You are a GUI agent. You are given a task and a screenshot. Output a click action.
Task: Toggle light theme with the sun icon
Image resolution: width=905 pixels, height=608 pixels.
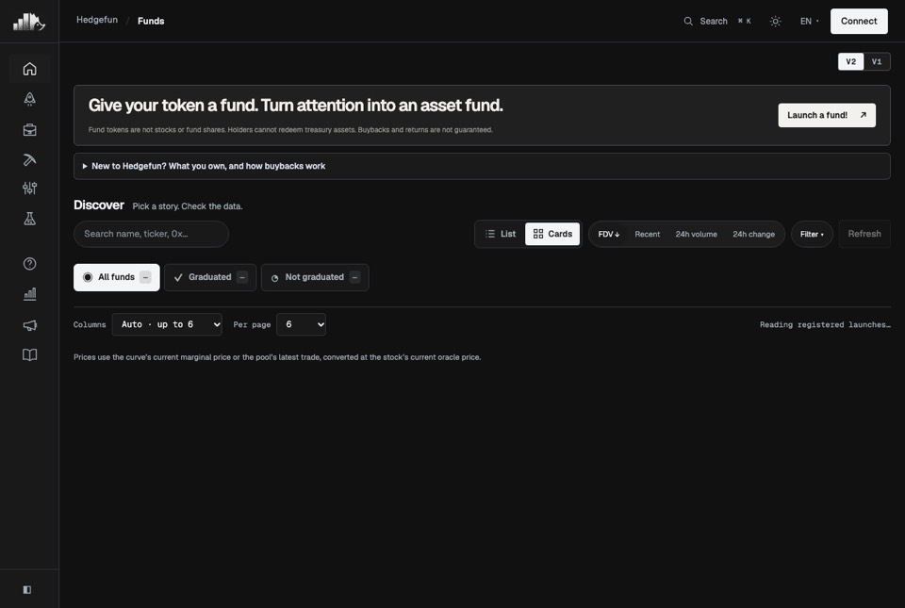click(775, 21)
